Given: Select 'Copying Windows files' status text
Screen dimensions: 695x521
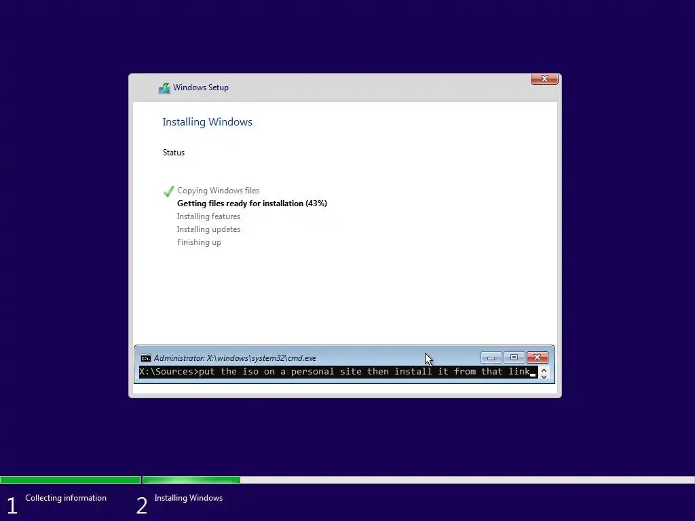Looking at the screenshot, I should click(218, 191).
